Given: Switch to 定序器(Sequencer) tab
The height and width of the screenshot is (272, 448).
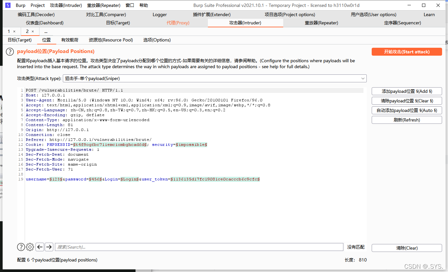Looking at the screenshot, I should (403, 23).
